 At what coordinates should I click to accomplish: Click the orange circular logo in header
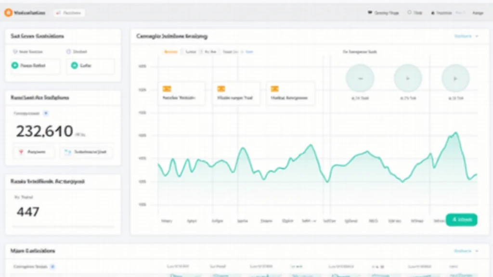click(x=8, y=13)
